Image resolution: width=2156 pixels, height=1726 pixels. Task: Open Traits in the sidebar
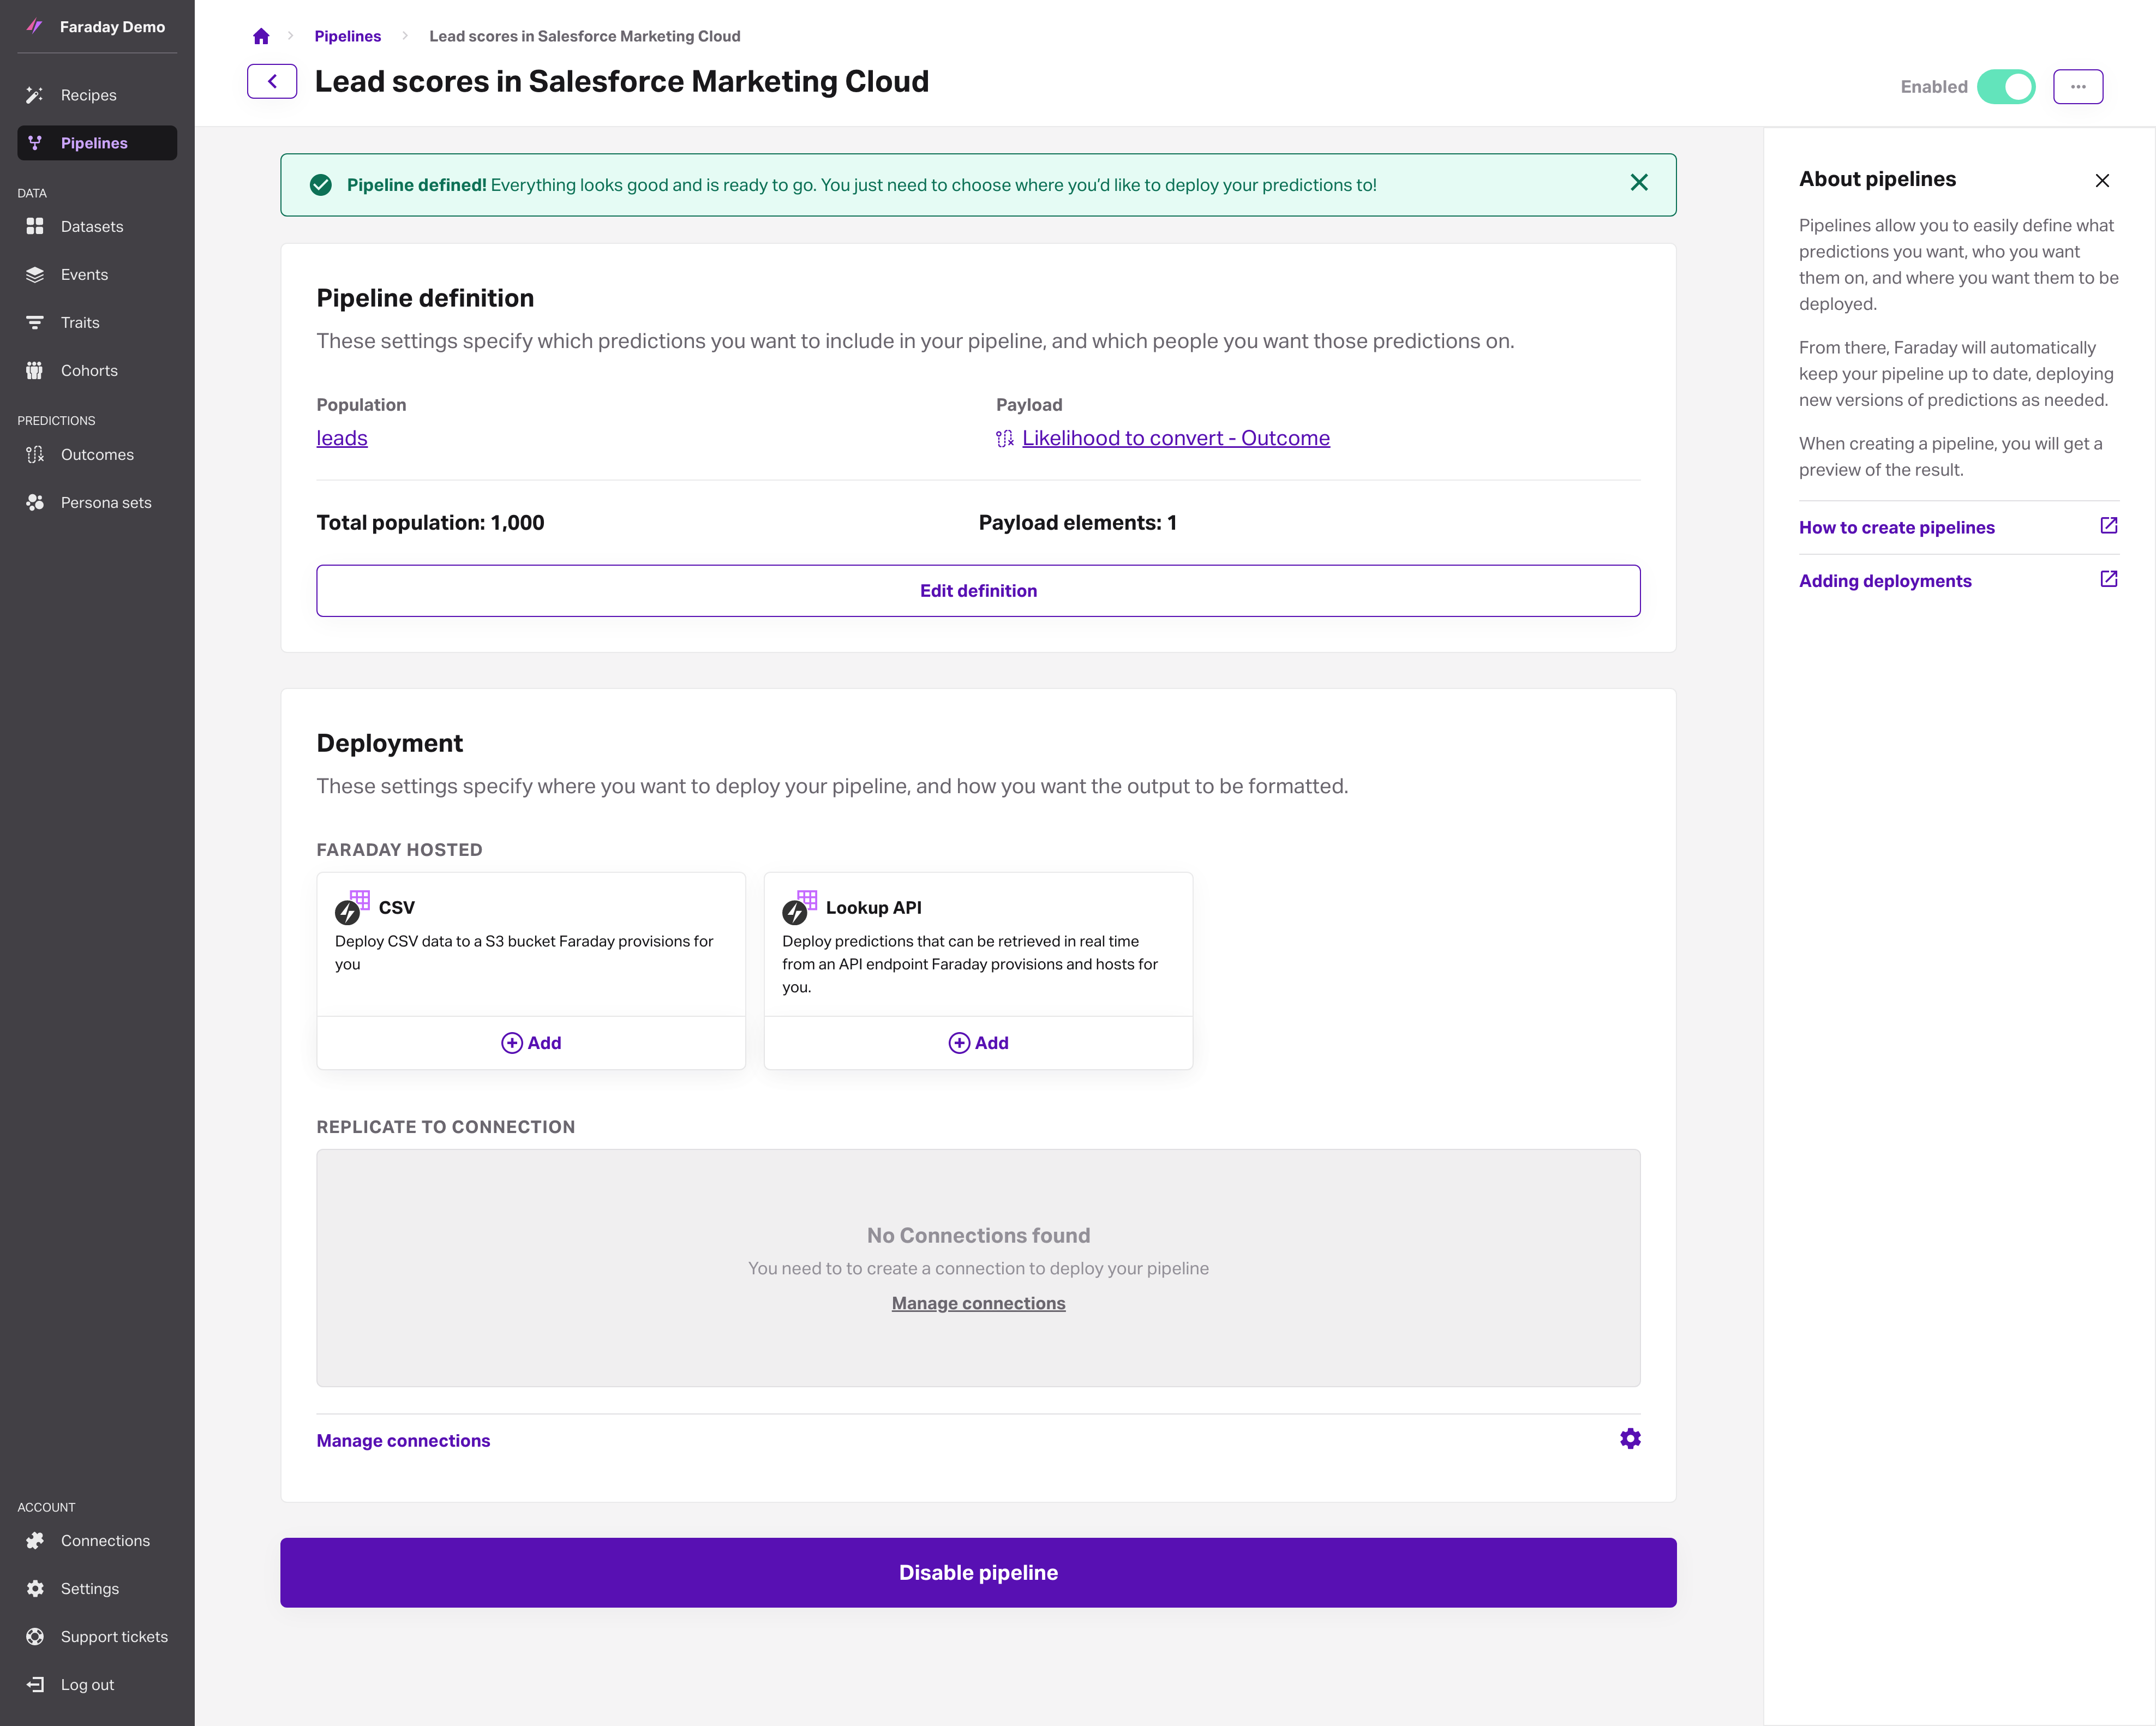[x=97, y=322]
